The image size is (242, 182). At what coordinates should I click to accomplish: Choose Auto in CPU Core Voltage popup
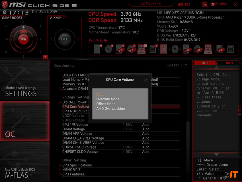100,94
